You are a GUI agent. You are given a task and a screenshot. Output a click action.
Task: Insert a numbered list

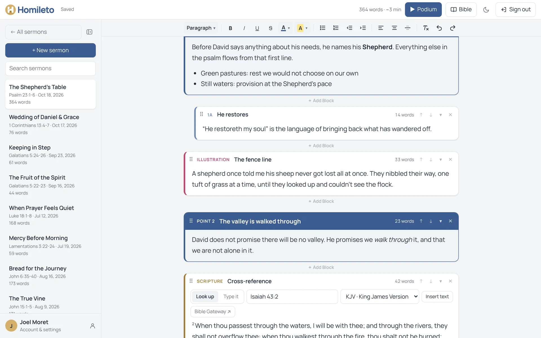pyautogui.click(x=336, y=28)
